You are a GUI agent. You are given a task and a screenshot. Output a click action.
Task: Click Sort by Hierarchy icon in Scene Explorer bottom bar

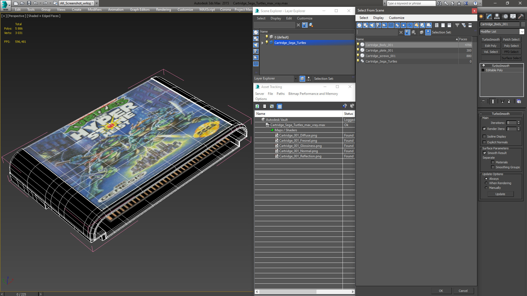(x=309, y=79)
